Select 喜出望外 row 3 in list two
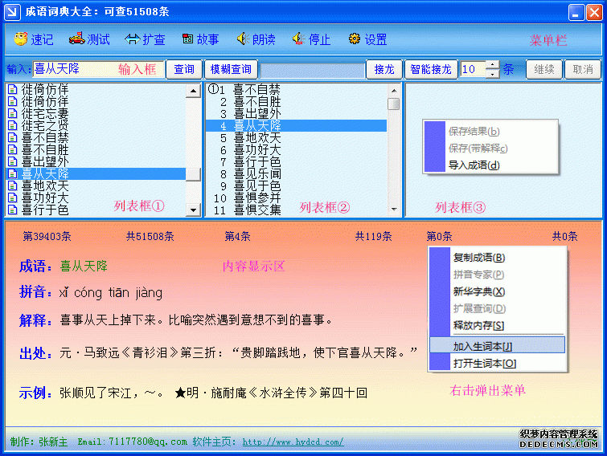Image resolution: width=607 pixels, height=456 pixels. coord(296,114)
